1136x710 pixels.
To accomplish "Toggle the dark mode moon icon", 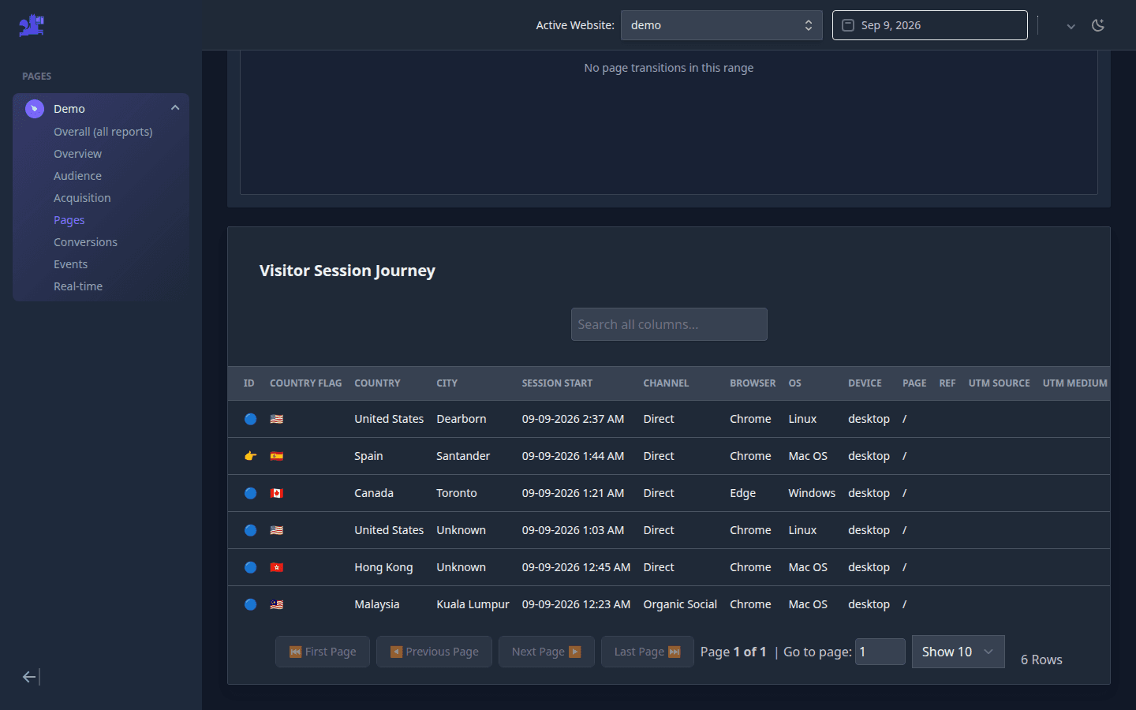I will click(x=1098, y=25).
